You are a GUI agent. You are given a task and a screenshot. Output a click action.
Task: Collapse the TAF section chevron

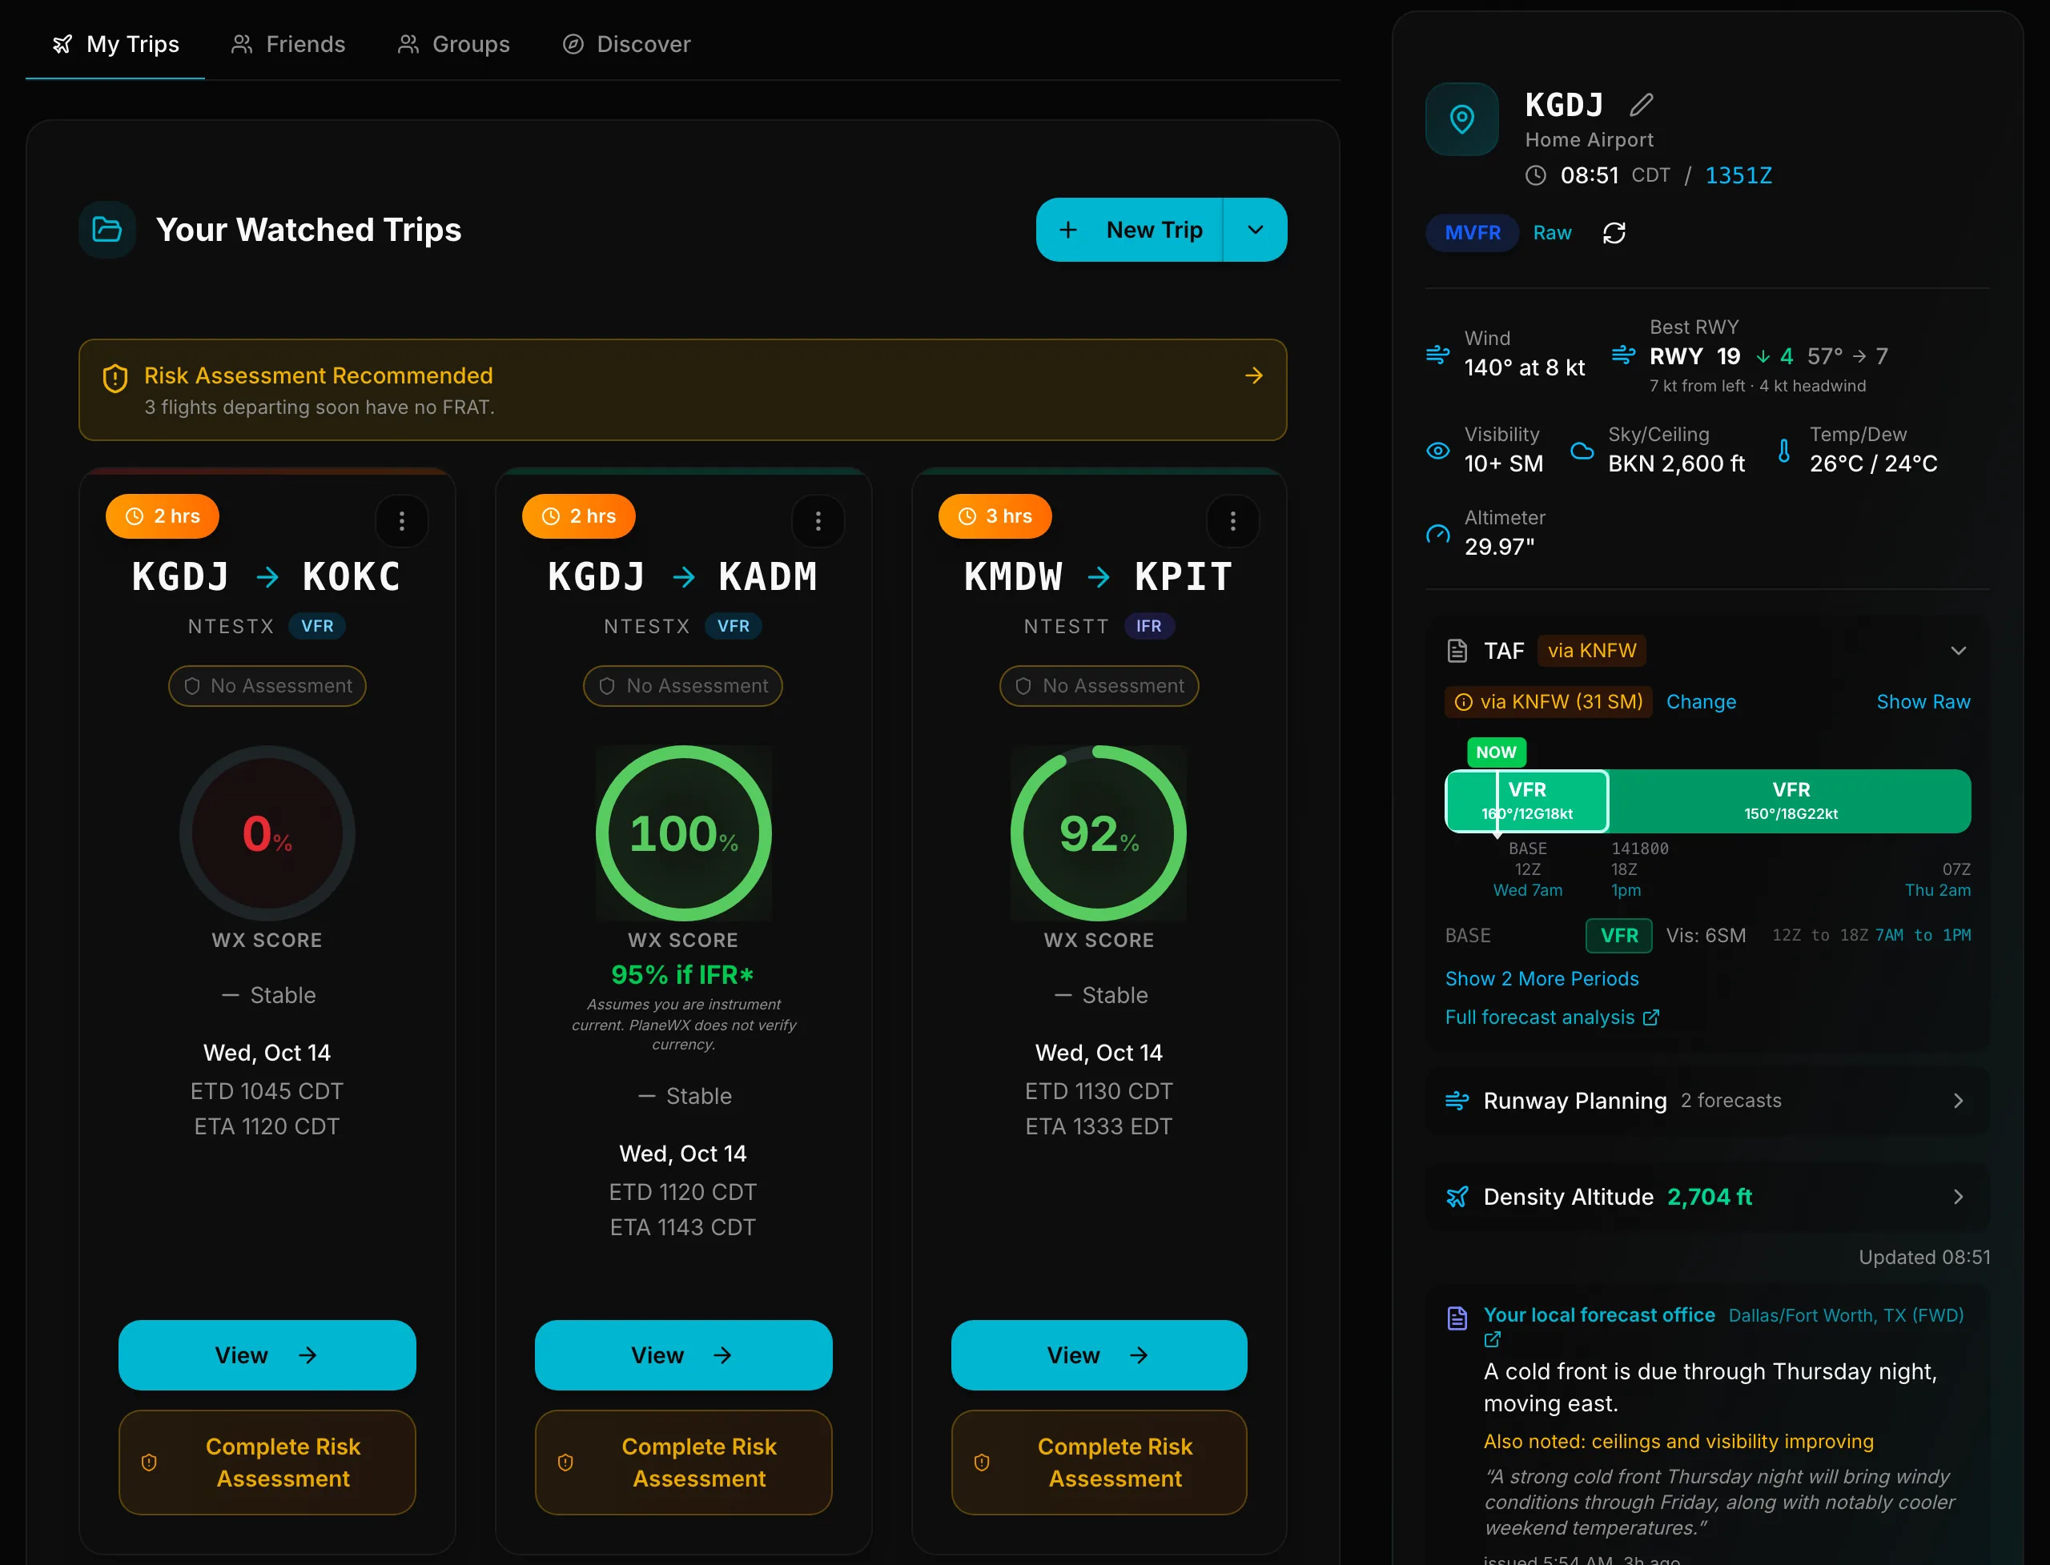tap(1959, 650)
